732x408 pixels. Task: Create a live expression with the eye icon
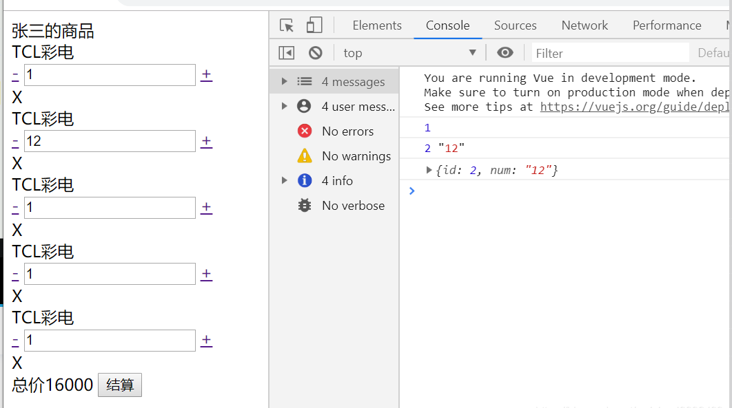[505, 52]
